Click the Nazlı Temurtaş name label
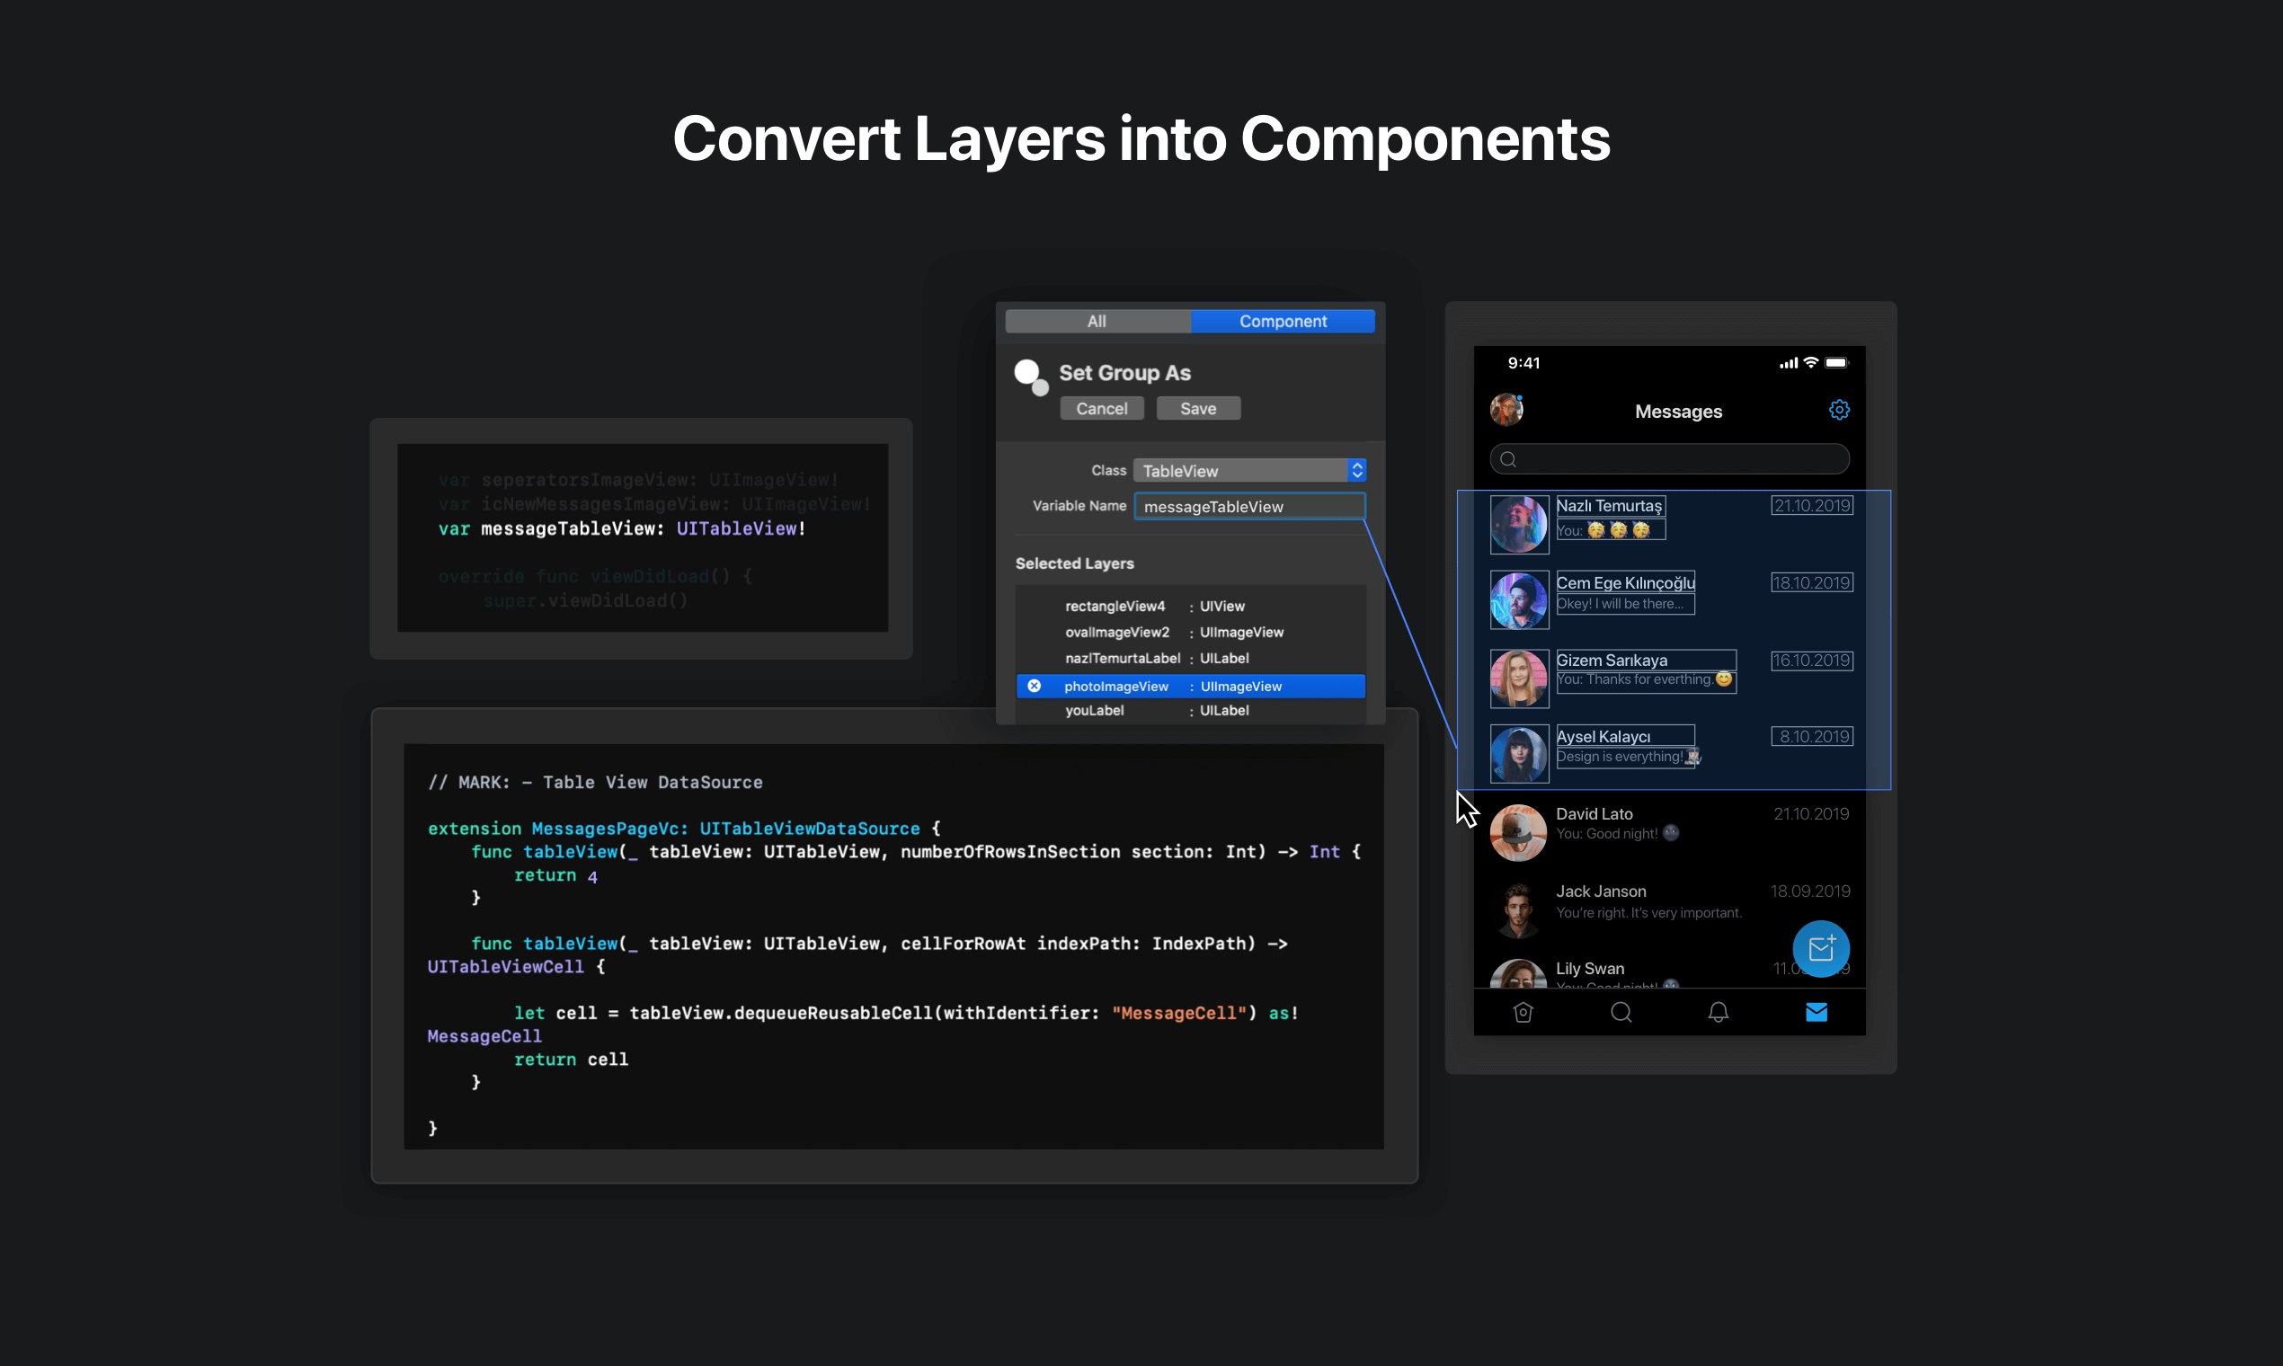 [x=1609, y=505]
